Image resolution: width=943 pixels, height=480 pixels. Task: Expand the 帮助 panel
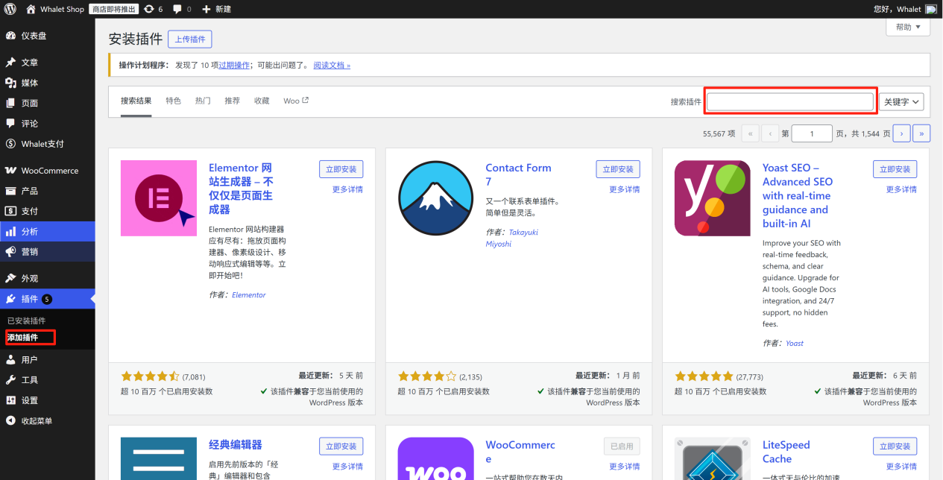(x=906, y=26)
